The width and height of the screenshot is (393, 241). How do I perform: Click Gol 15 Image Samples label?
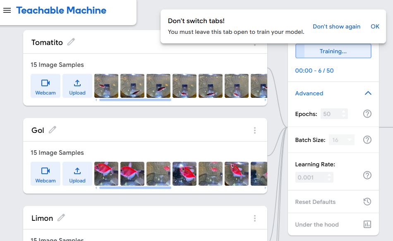pyautogui.click(x=57, y=153)
